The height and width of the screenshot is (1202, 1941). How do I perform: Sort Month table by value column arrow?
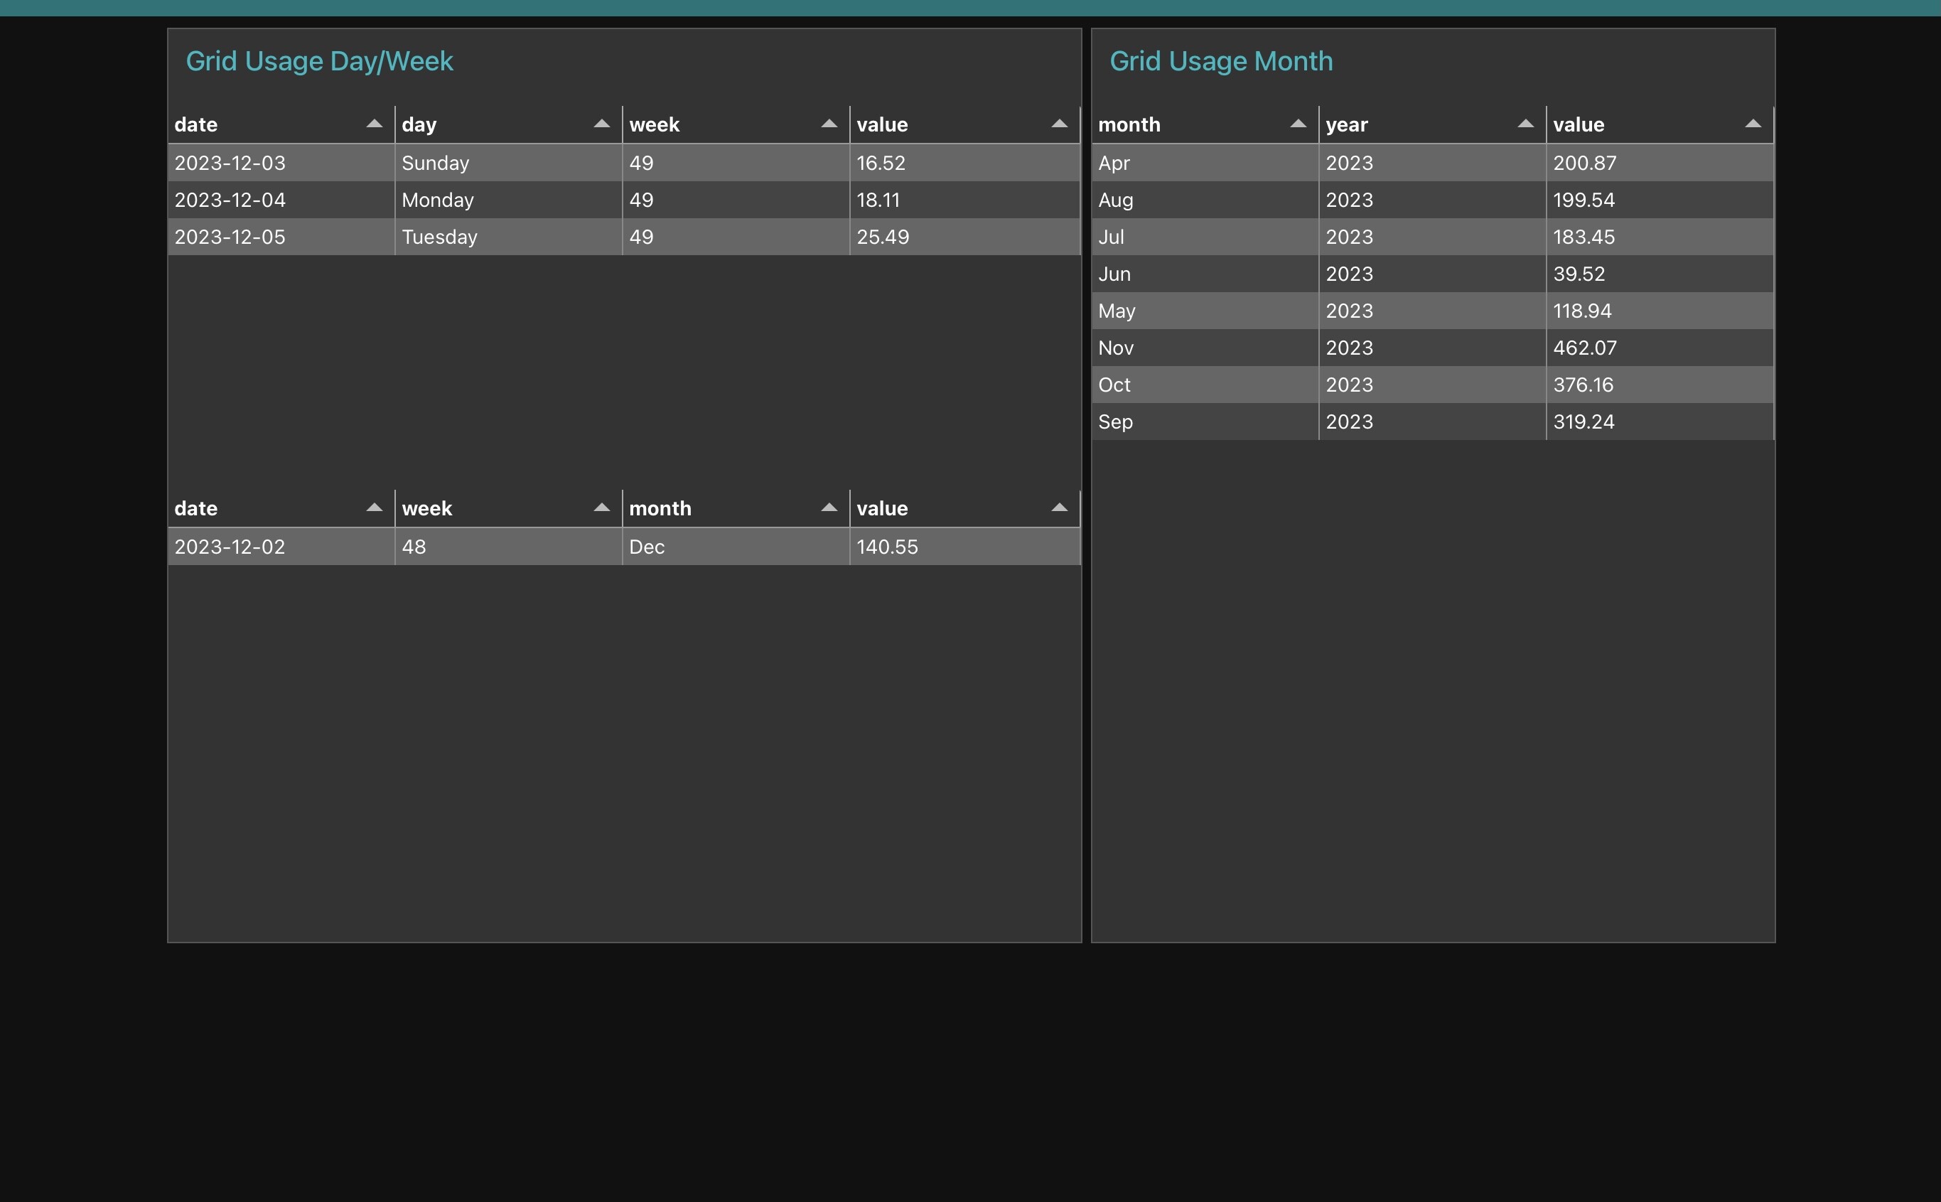pyautogui.click(x=1753, y=124)
